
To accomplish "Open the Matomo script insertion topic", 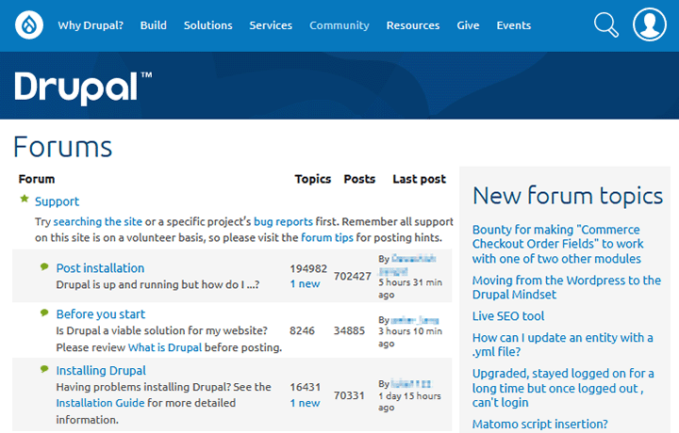I will [x=539, y=424].
